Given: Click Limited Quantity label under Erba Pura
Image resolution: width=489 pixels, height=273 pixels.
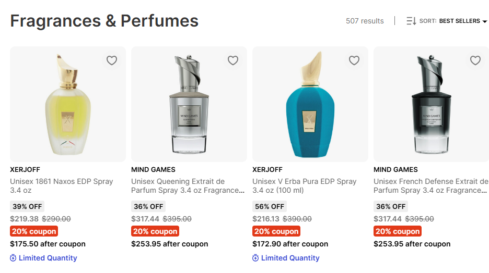Looking at the screenshot, I should (290, 258).
